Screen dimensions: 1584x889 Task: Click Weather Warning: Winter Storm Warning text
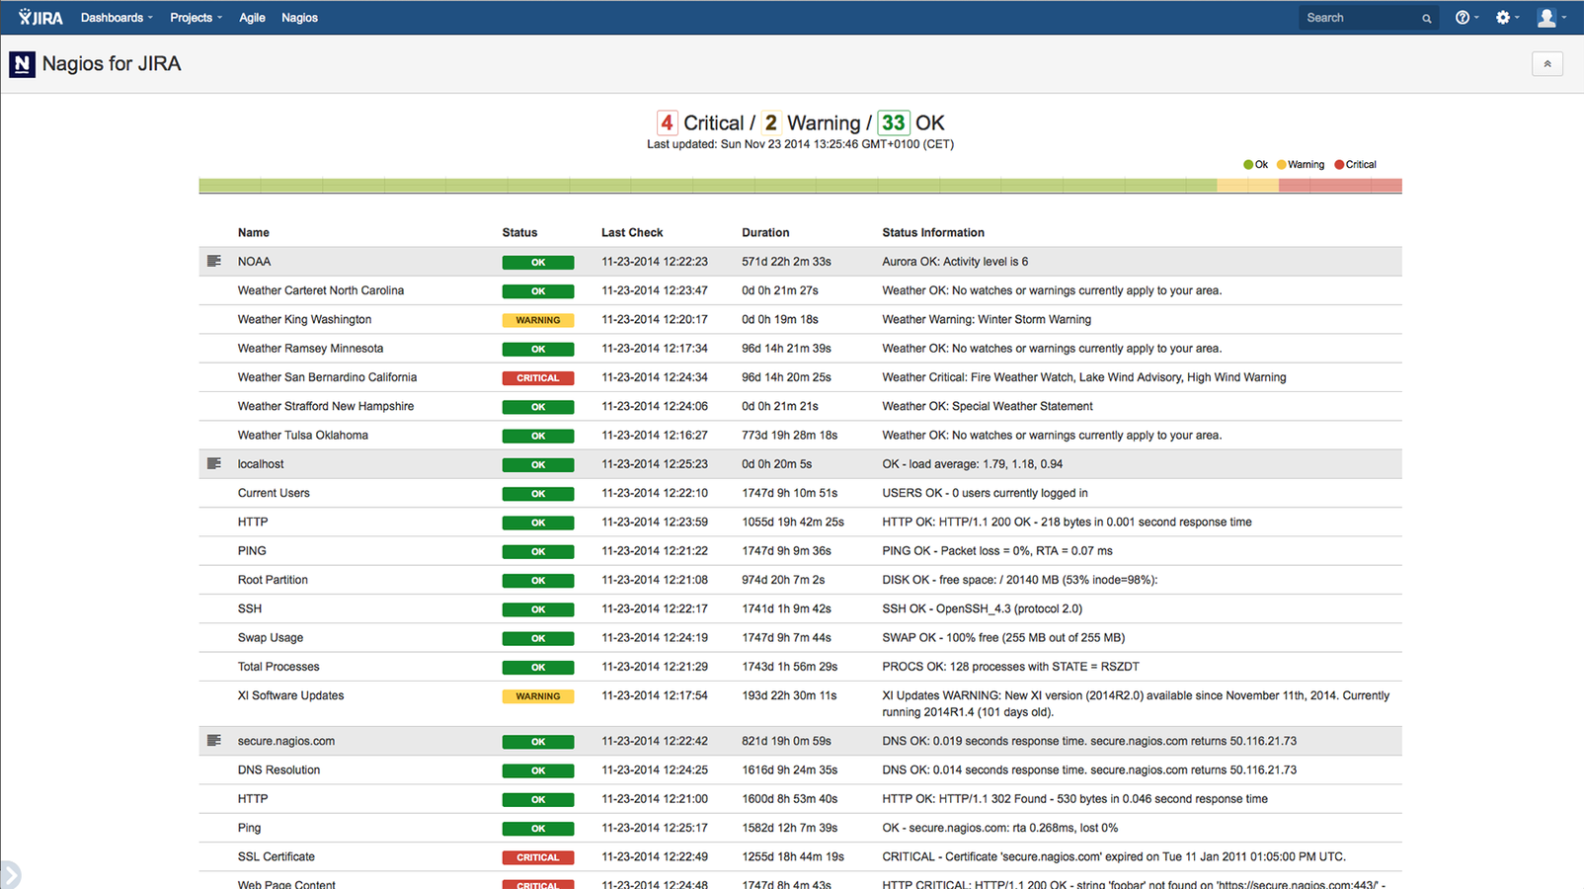987,319
